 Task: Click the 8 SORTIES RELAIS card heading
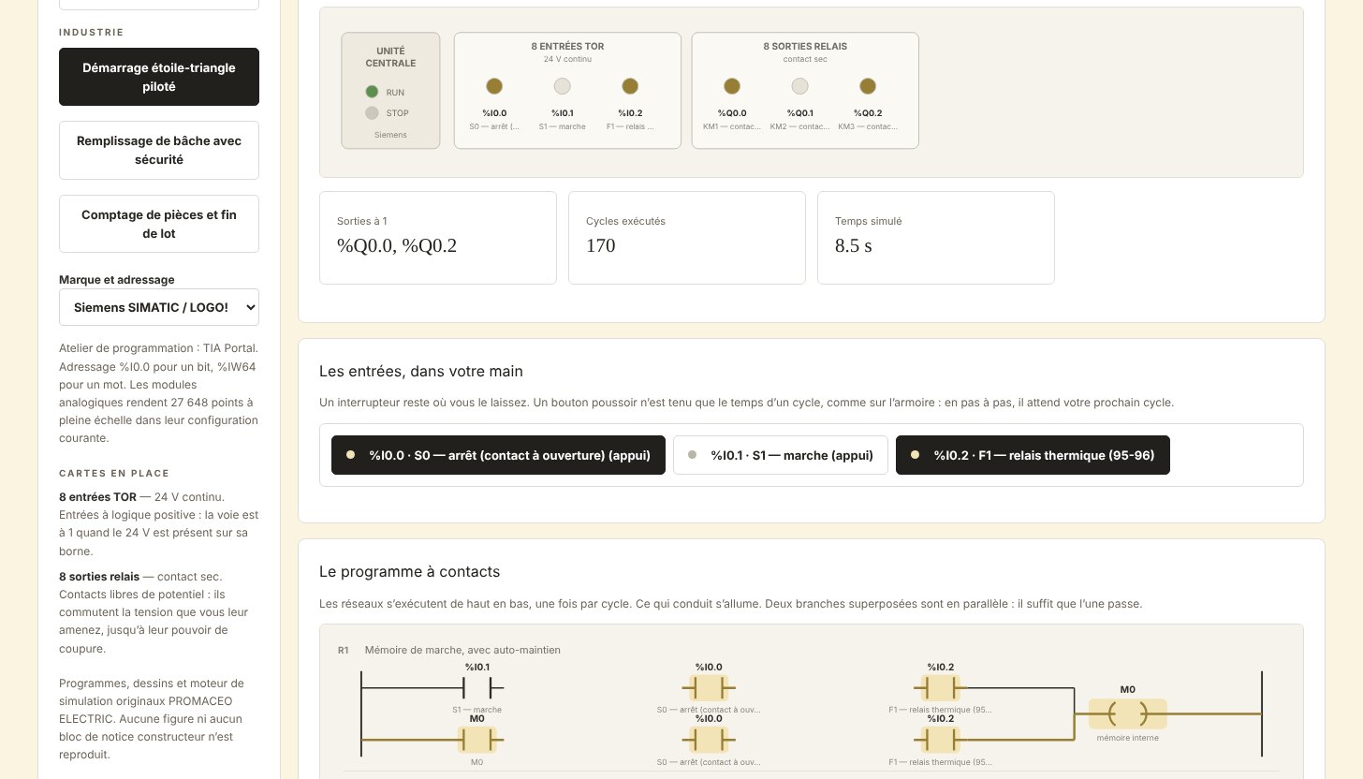coord(805,46)
